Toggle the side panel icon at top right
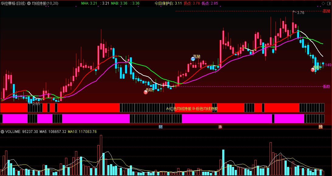 [x=329, y=3]
